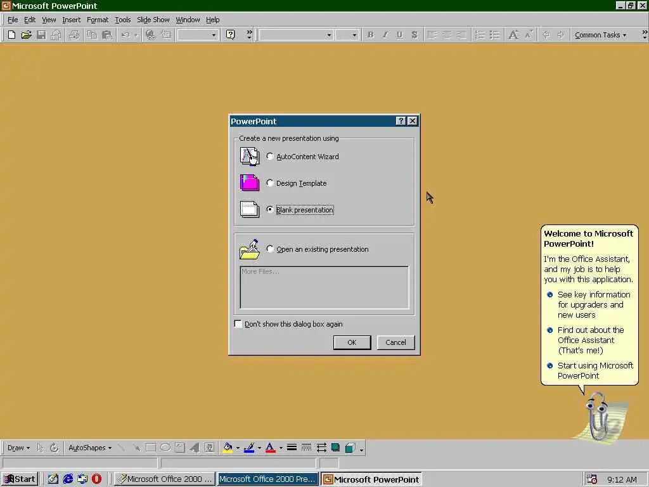Open the Format menu
The height and width of the screenshot is (487, 649).
point(97,20)
